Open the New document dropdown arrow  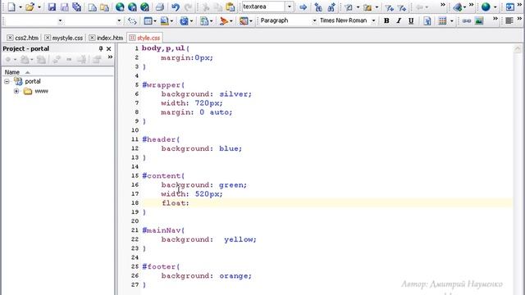20,7
